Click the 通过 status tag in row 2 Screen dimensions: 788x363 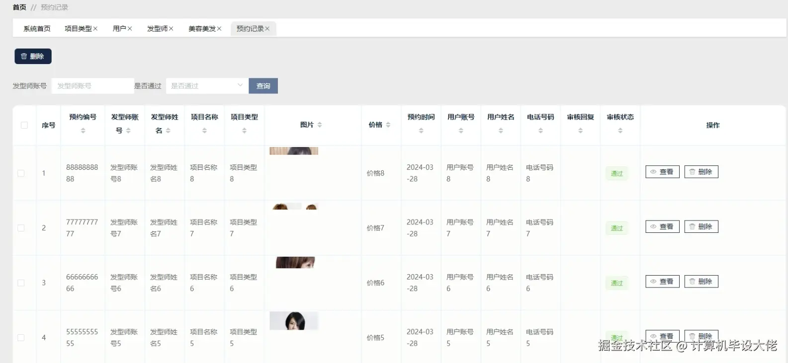[617, 228]
